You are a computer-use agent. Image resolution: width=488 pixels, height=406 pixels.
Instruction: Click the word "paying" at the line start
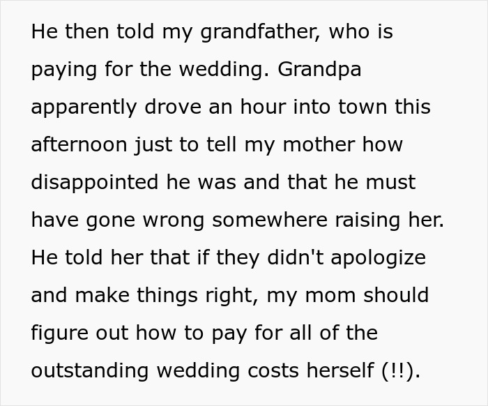click(x=64, y=70)
